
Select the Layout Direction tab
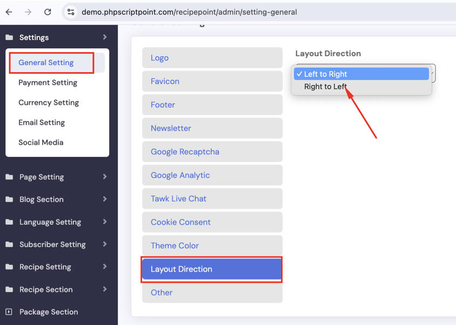tap(212, 269)
